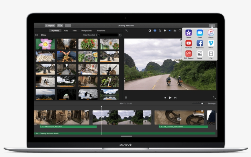Skip to the previous clip
The height and width of the screenshot is (157, 251).
pyautogui.click(x=165, y=98)
